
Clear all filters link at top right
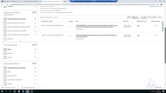(x=156, y=6)
